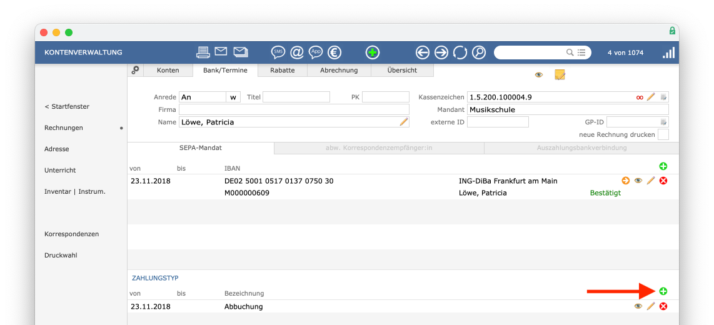Screen dimensions: 714x325
Task: Open Inventar | Instrum. in sidebar
Action: 75,192
